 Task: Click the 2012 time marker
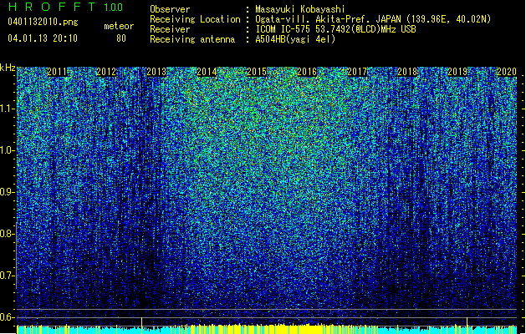(x=106, y=72)
